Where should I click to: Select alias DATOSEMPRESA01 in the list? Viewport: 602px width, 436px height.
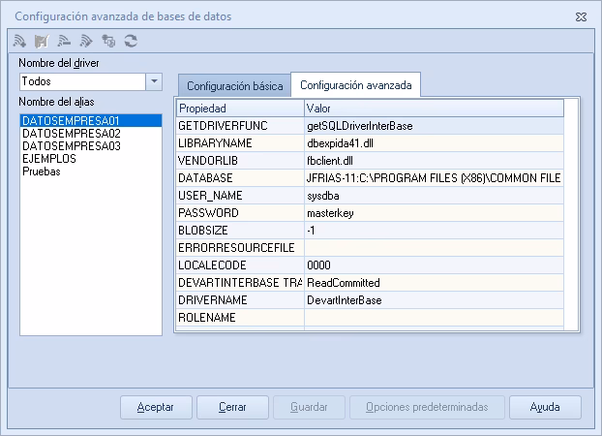[91, 121]
